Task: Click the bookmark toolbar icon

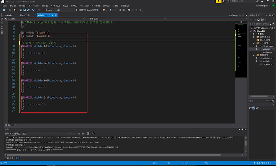Action: tap(128, 10)
